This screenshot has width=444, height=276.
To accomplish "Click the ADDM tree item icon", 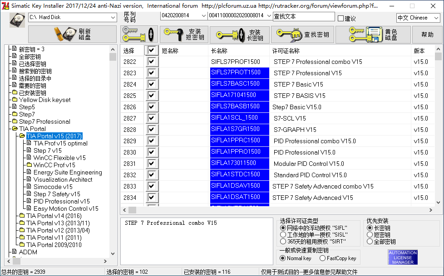I will coord(15,252).
